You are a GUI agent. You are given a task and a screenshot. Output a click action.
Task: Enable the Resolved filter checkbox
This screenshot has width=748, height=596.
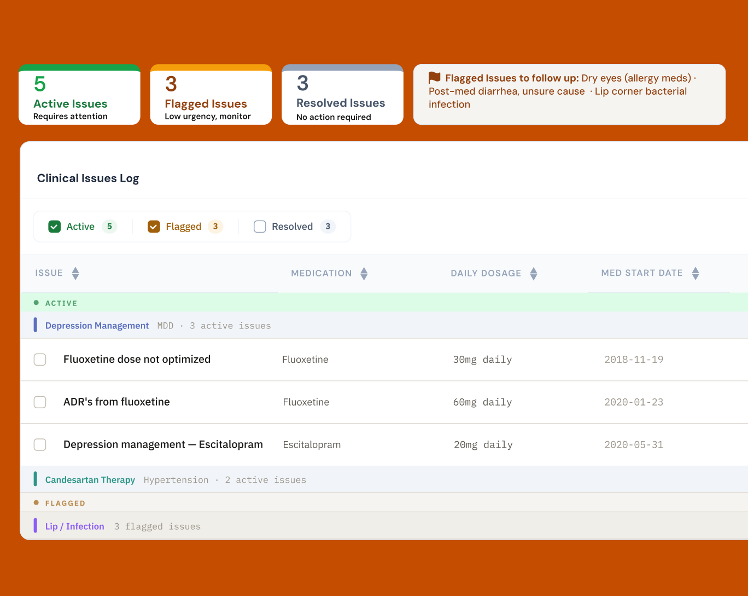tap(260, 226)
